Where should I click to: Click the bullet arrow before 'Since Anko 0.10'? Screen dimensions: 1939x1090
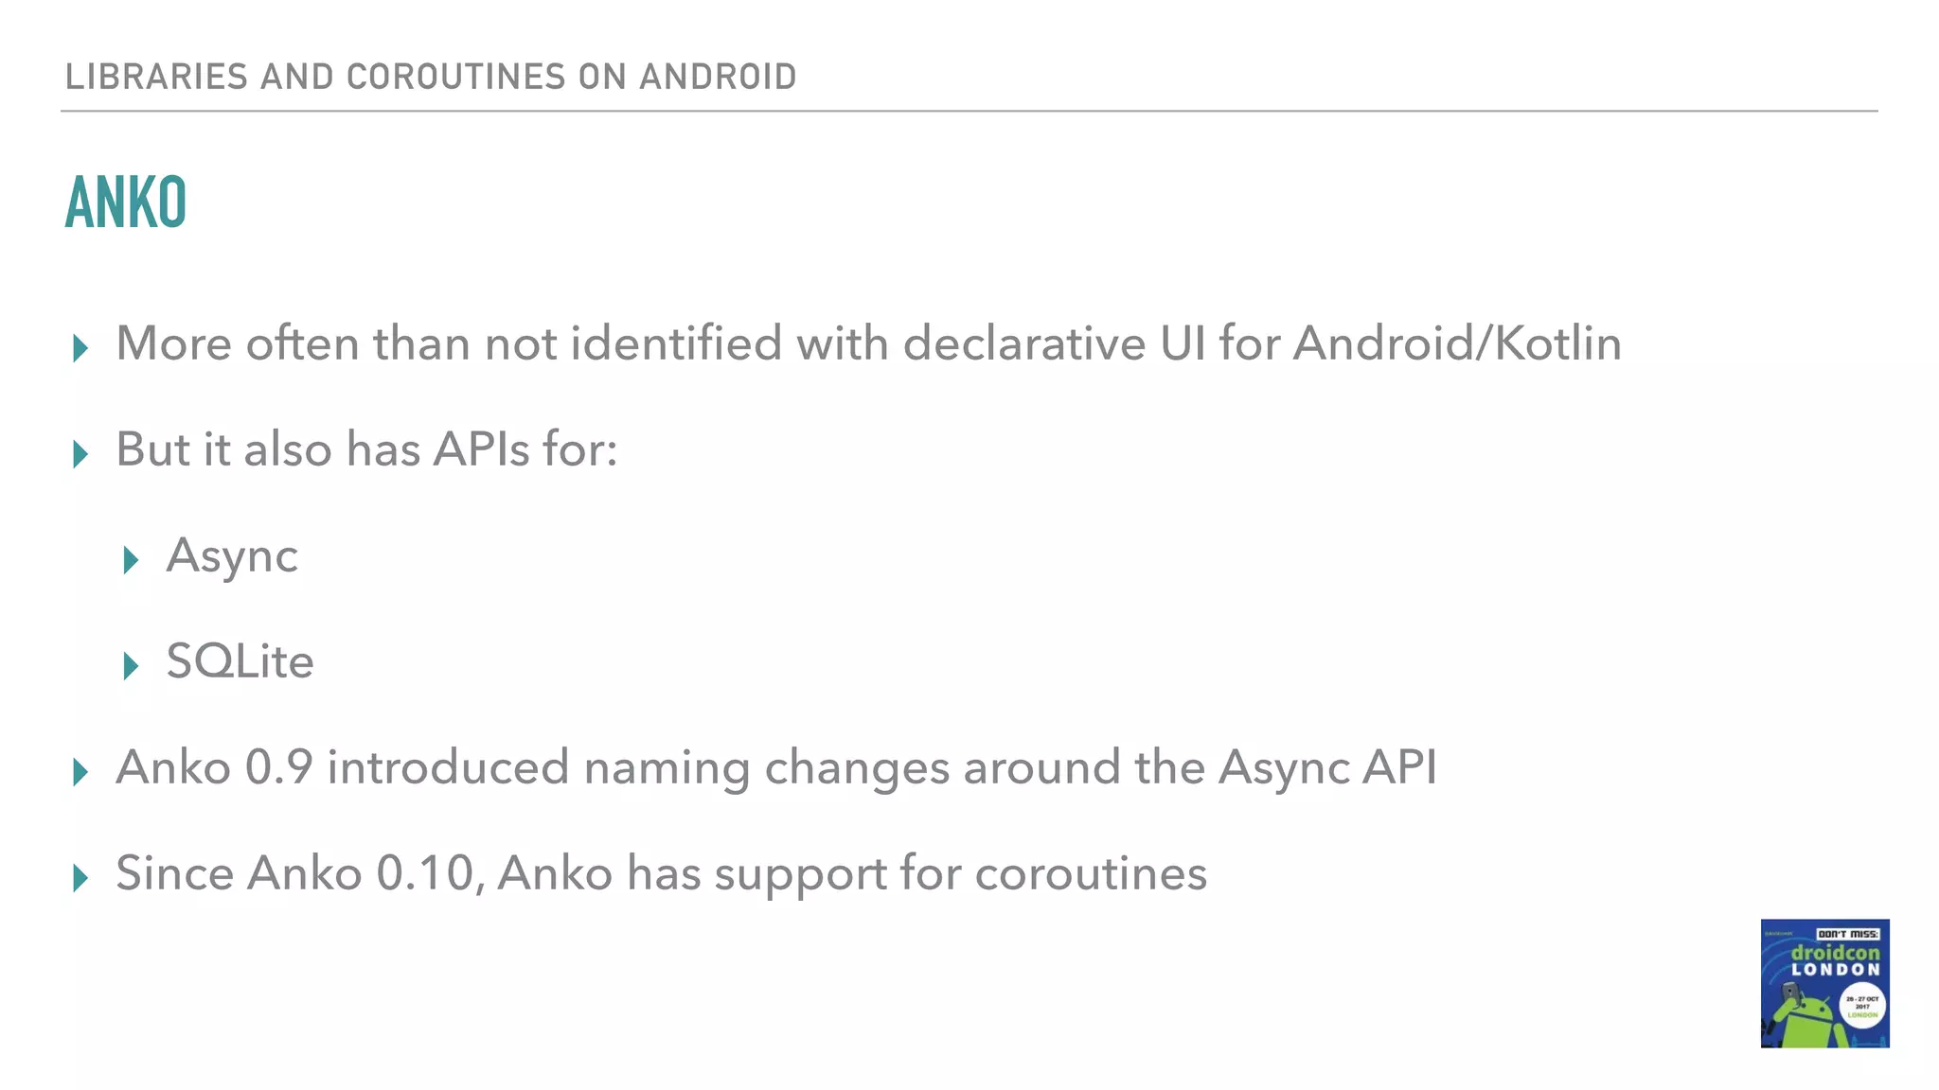[80, 879]
